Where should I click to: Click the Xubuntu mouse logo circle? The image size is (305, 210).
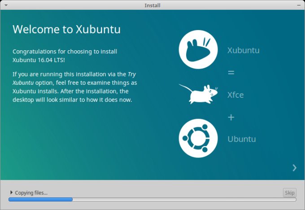click(x=198, y=49)
